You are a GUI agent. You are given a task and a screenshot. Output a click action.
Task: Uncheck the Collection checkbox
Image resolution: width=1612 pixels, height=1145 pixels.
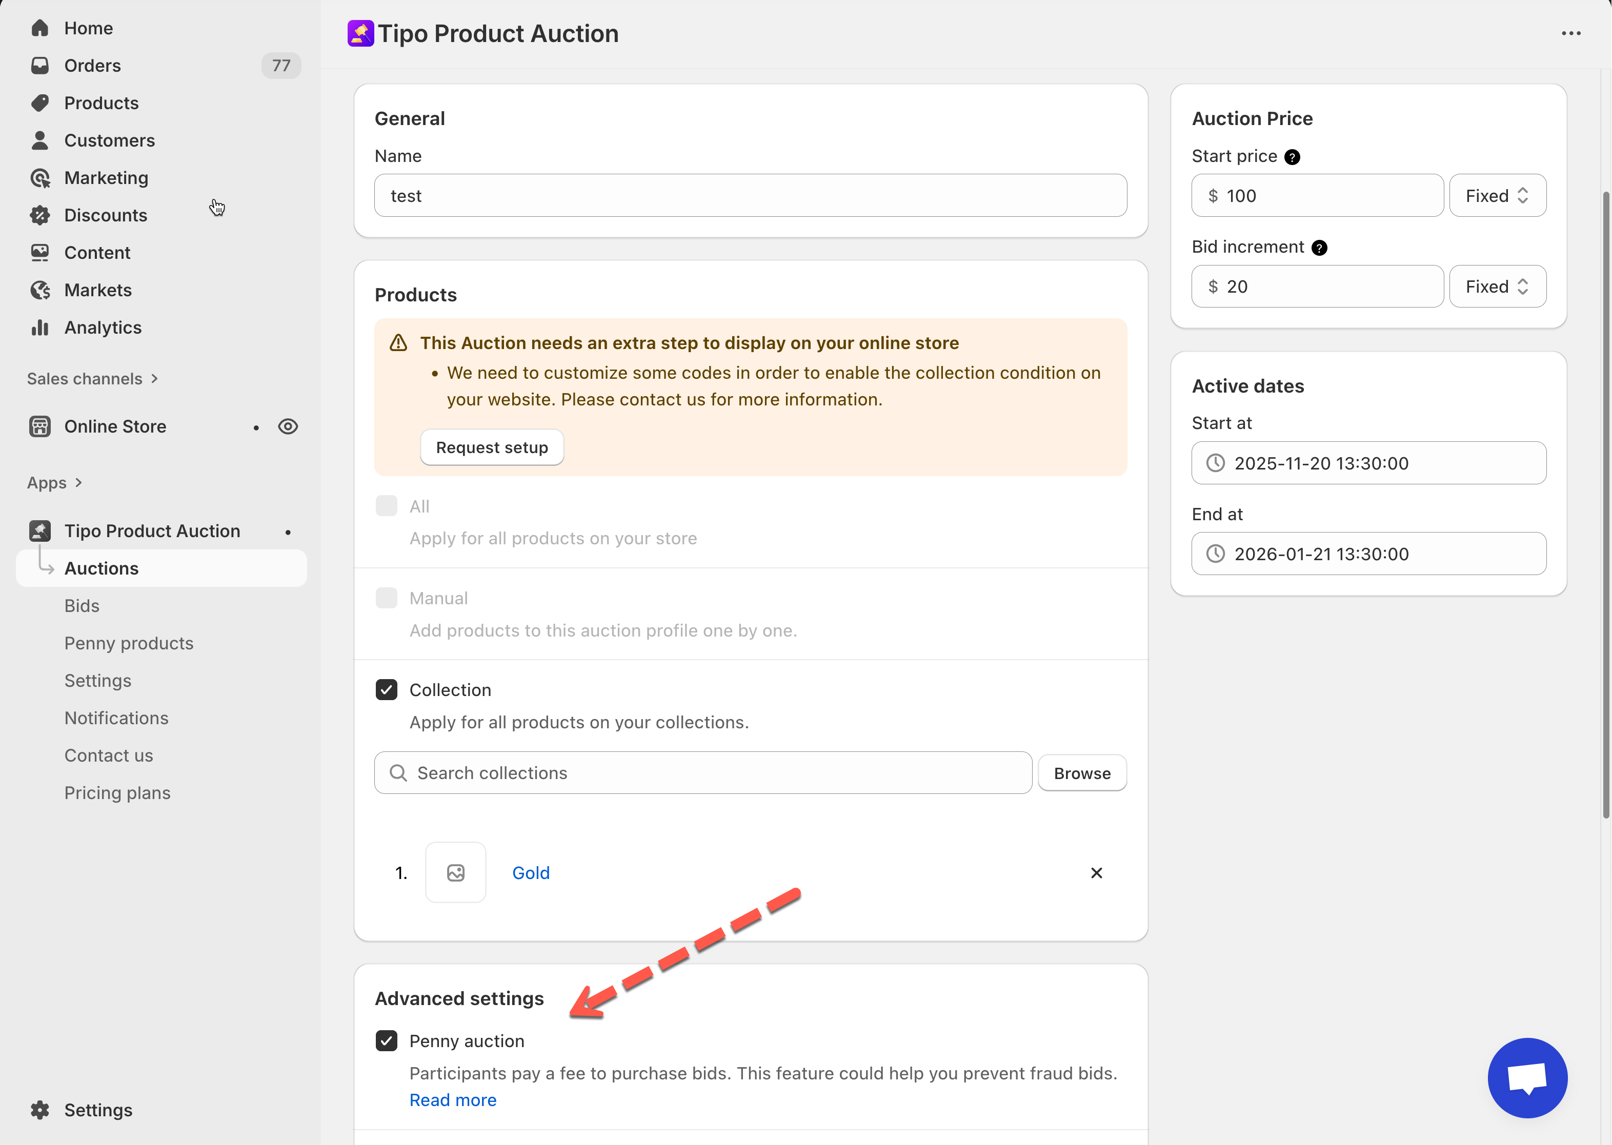pos(387,689)
